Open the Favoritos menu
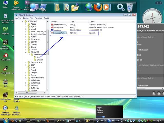164x123 pixels. coord(38,18)
